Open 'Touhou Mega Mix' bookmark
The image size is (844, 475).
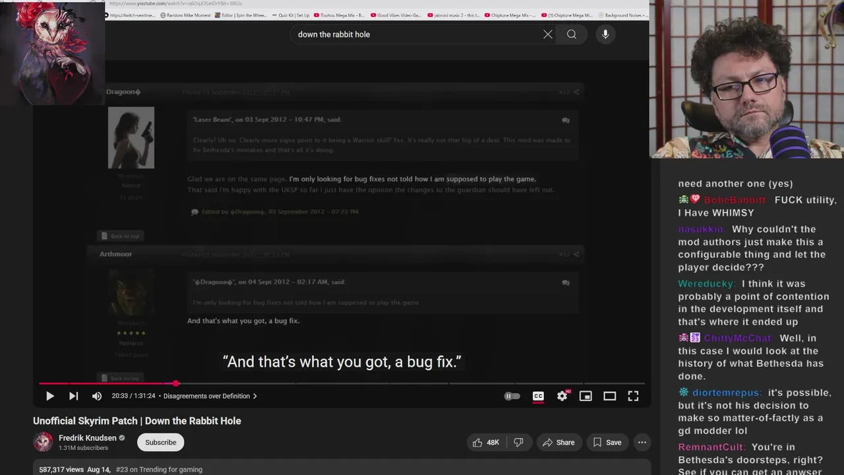click(340, 15)
